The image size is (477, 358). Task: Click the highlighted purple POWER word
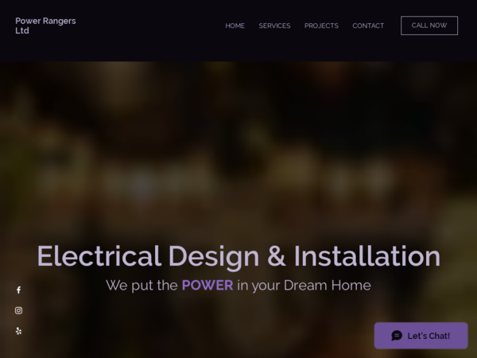(207, 286)
